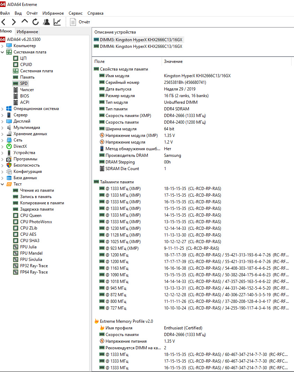Screen dimensions: 294x372
Task: Switch to the Избранное tab in the side panel
Action: (27, 31)
